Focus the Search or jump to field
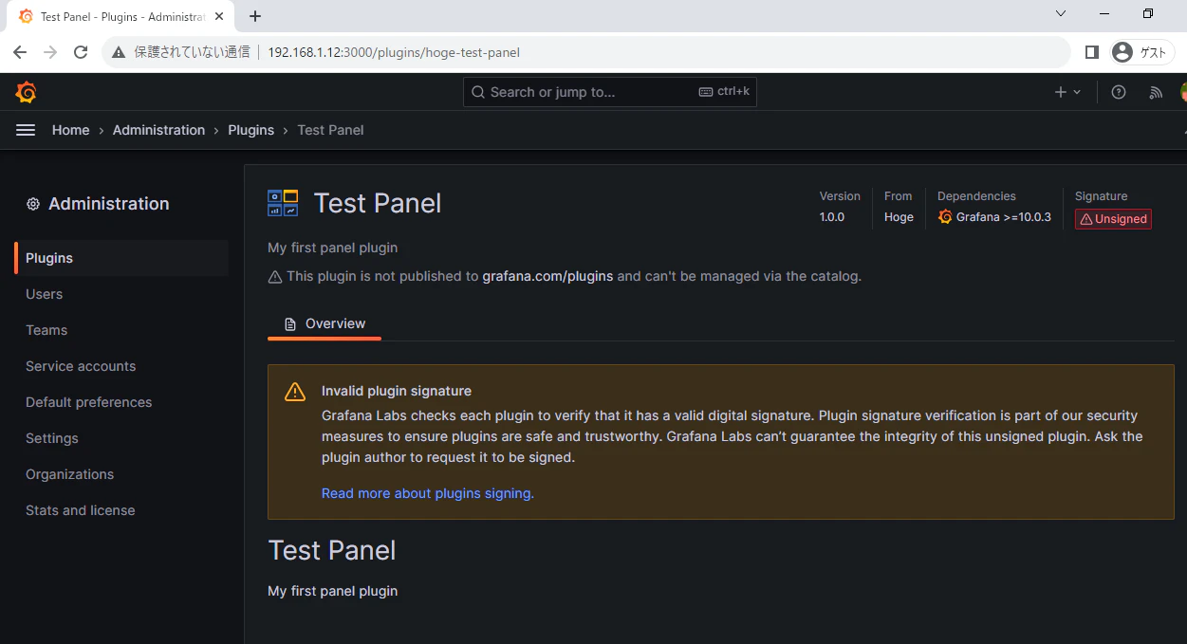Image resolution: width=1187 pixels, height=644 pixels. [x=610, y=92]
